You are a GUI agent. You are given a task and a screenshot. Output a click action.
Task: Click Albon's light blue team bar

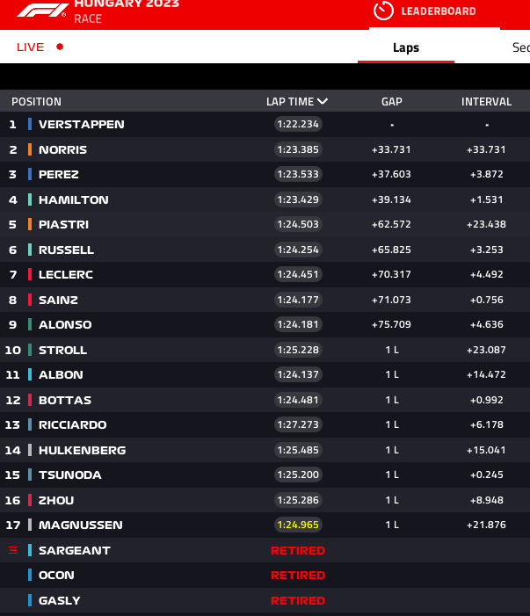pyautogui.click(x=30, y=374)
